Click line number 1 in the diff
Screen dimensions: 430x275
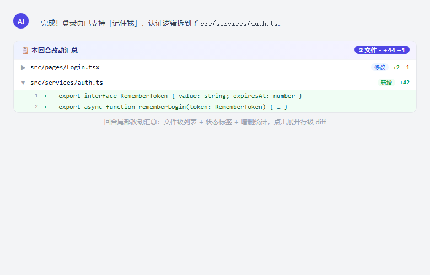pos(36,96)
